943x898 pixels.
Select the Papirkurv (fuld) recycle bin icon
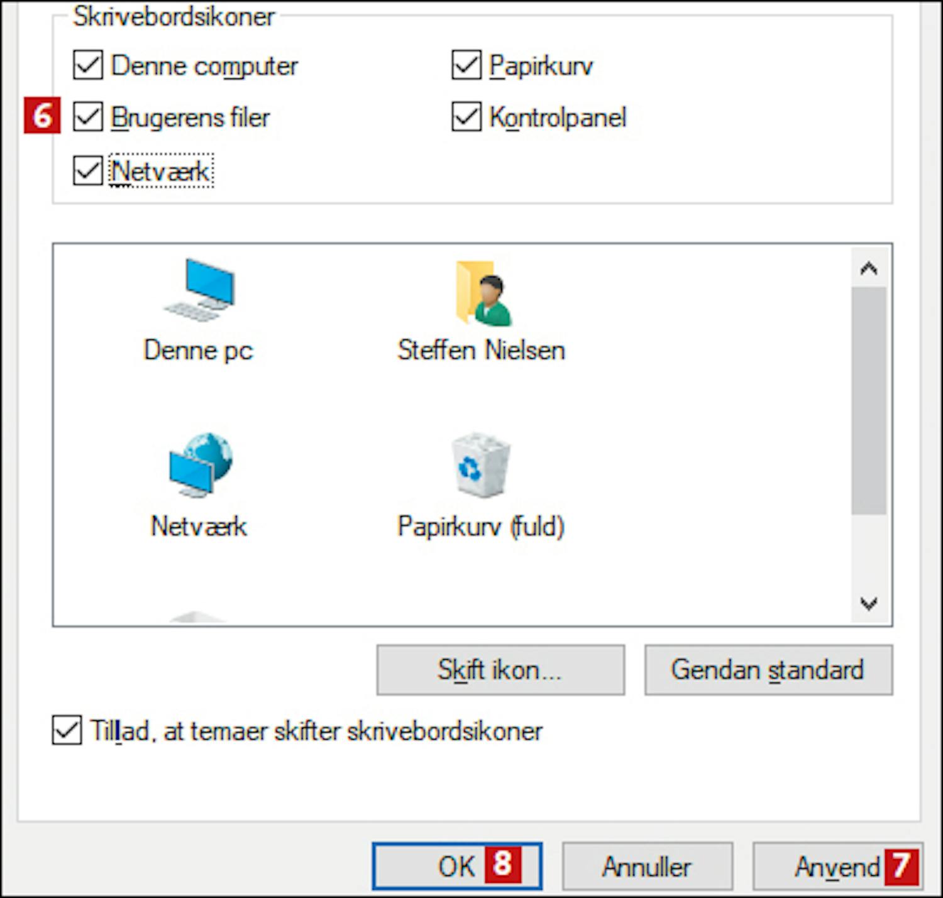pos(481,466)
